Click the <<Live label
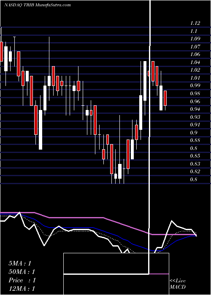This screenshot has height=295, width=211. 178,281
